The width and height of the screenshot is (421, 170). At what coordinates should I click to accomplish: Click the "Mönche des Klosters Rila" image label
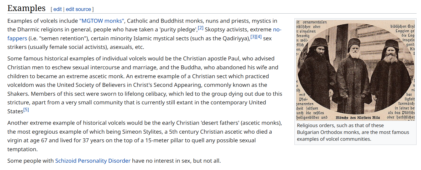coord(357,118)
